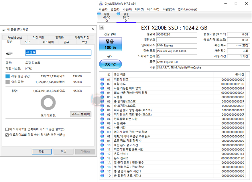Open the 파일(F) menu
This screenshot has width=252, height=182.
[103, 9]
